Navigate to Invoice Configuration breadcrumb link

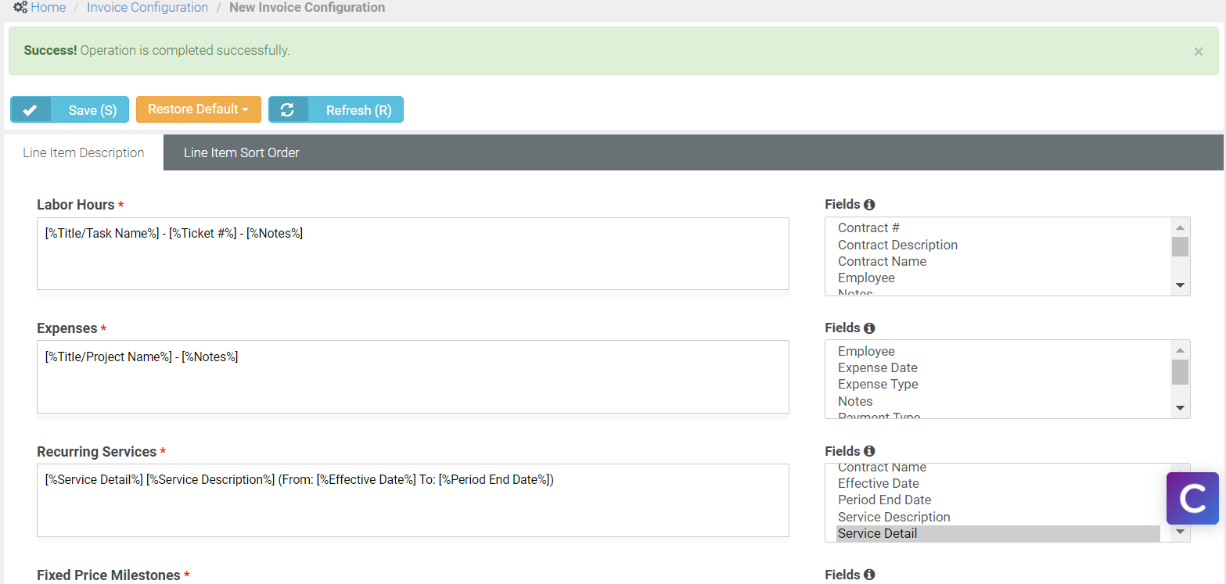point(147,7)
